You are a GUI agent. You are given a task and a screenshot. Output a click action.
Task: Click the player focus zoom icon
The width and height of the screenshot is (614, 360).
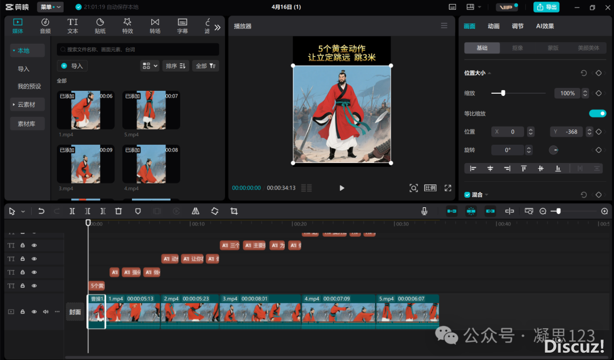(413, 188)
